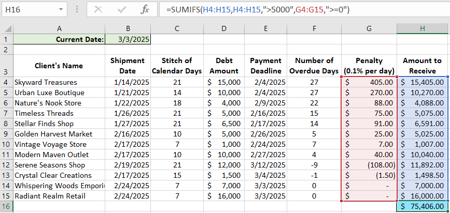Select column A header
450x213 pixels.
(x=59, y=28)
